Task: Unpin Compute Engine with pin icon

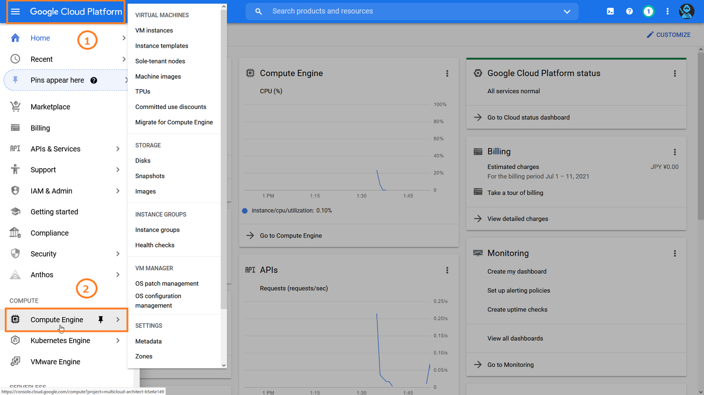Action: [101, 320]
